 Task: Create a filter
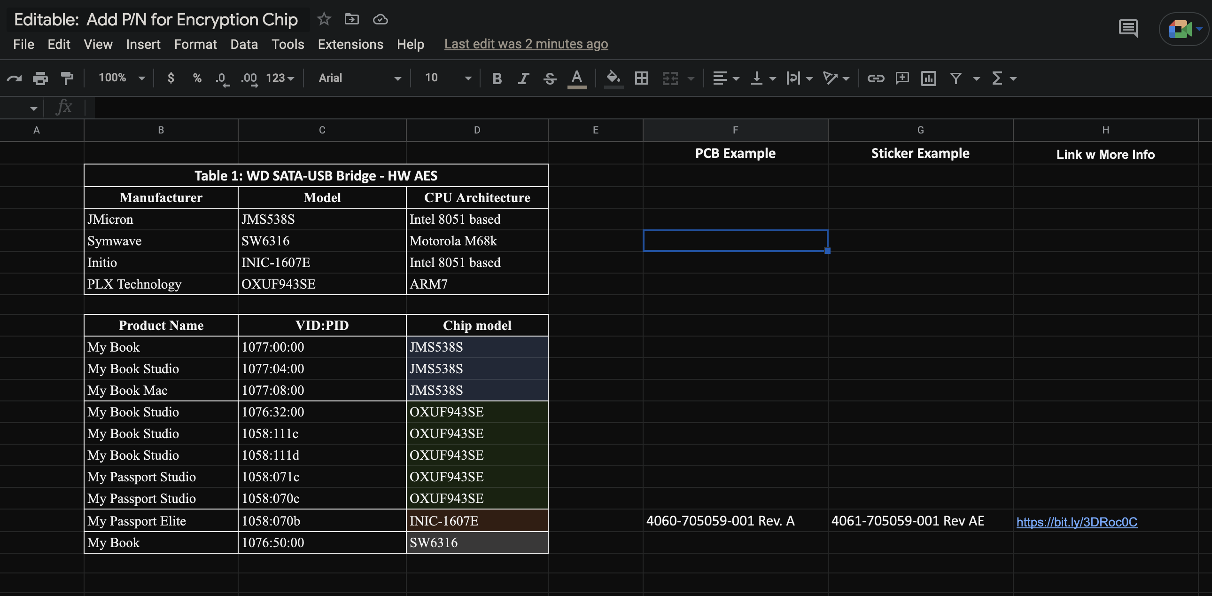956,78
